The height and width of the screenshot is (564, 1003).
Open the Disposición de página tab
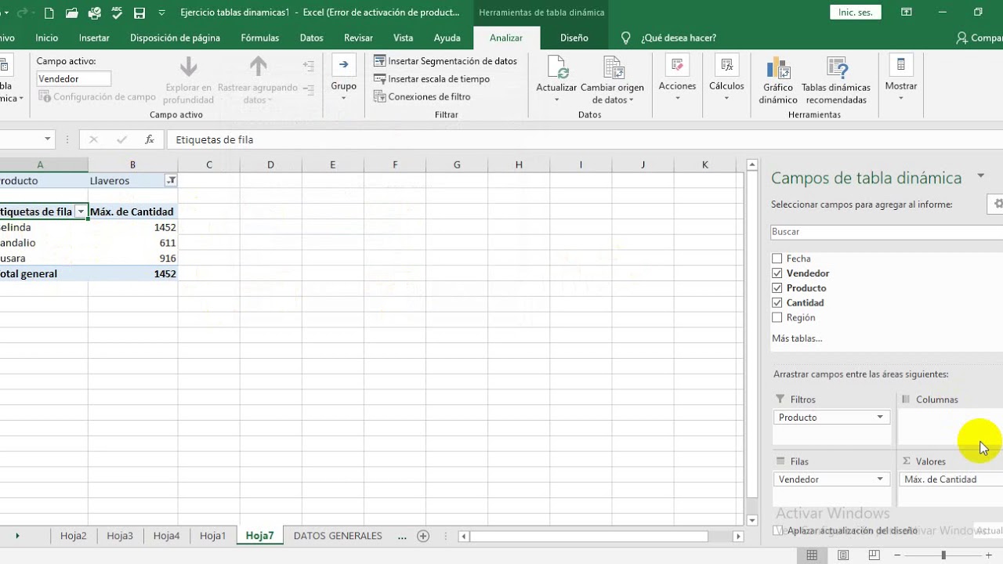(175, 38)
